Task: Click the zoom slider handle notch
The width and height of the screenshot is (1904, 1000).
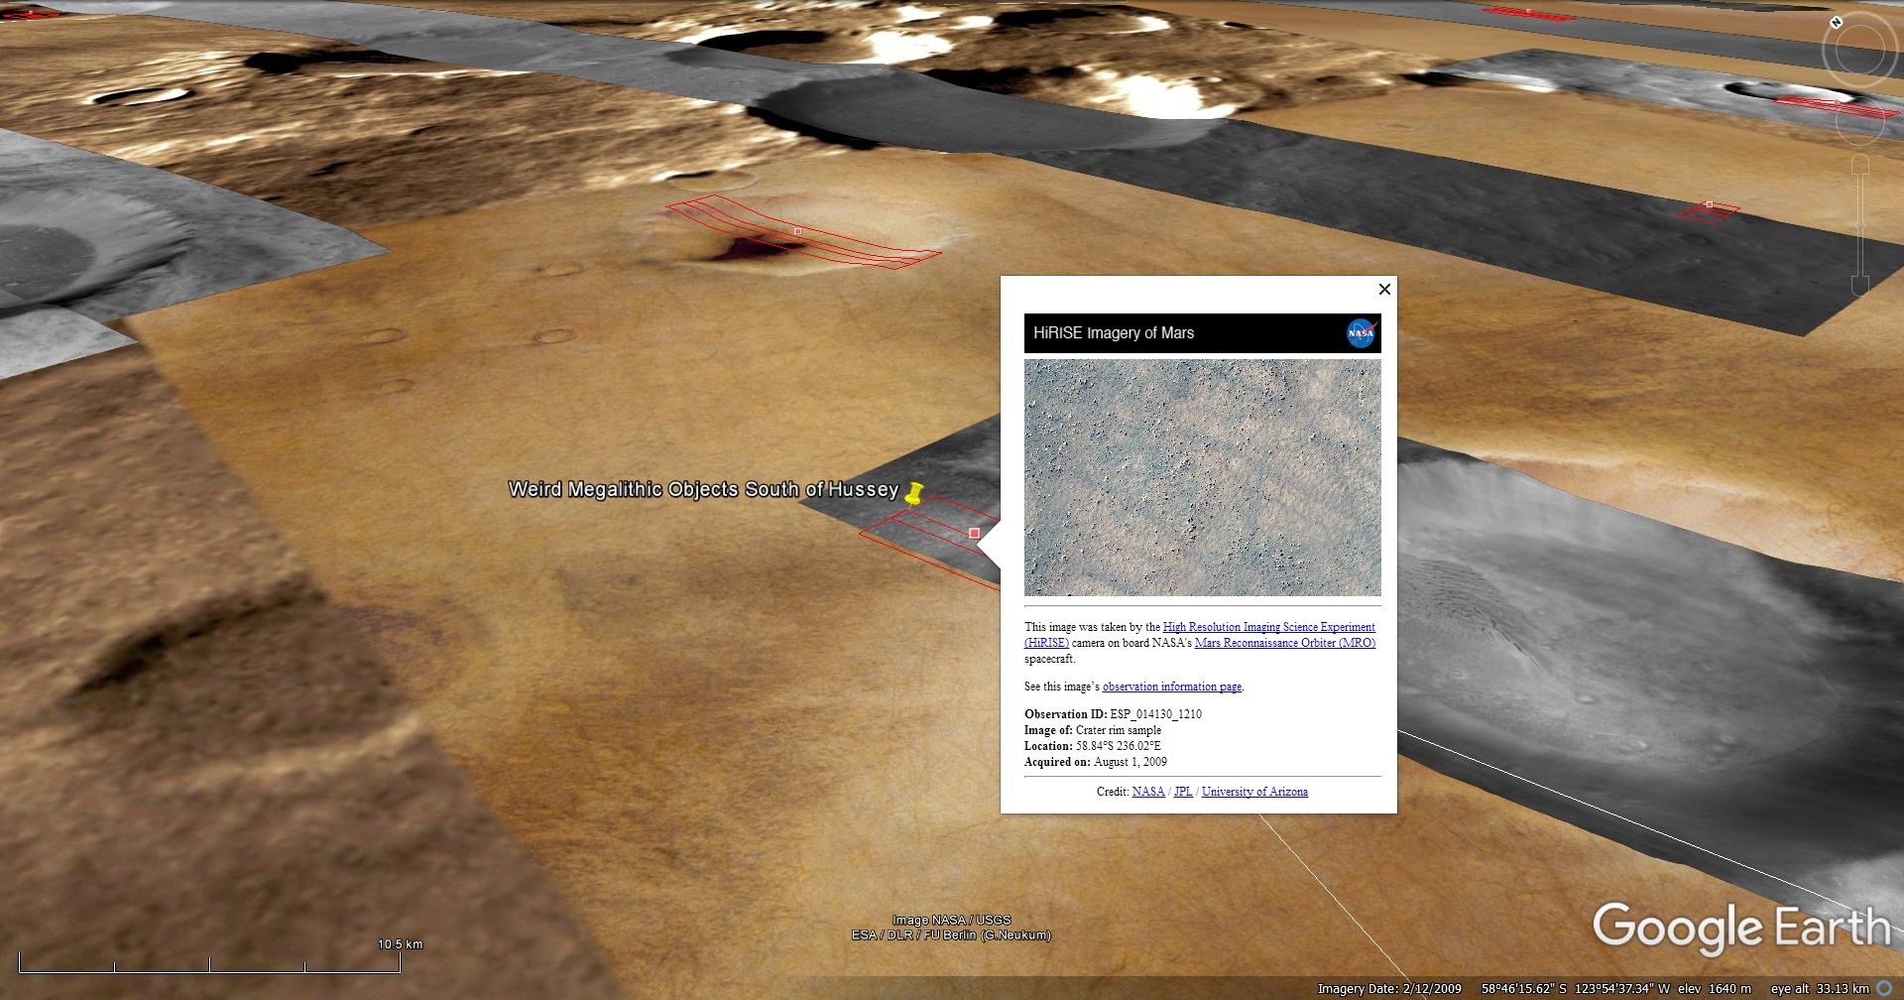Action: (1860, 226)
